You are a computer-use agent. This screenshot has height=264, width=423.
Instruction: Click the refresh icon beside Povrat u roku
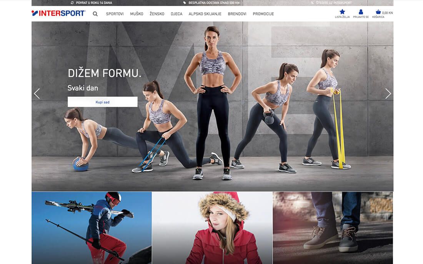pos(72,3)
